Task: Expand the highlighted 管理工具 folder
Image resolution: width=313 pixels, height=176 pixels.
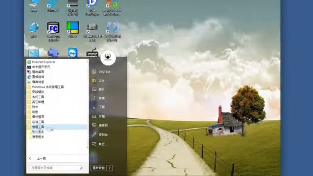Action: tap(57, 127)
